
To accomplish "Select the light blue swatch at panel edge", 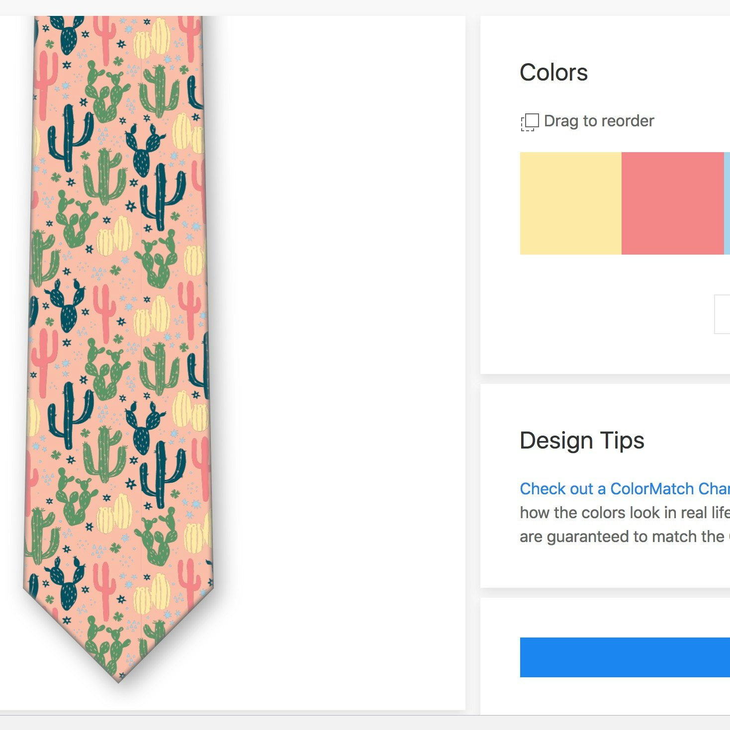I will [x=728, y=203].
